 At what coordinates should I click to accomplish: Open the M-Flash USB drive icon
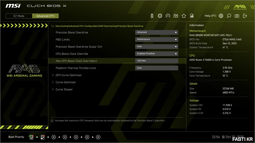152,16
